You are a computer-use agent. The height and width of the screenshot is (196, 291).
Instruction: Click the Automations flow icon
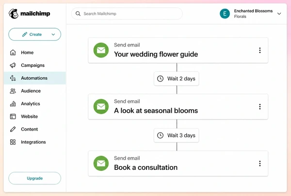[x=13, y=78]
